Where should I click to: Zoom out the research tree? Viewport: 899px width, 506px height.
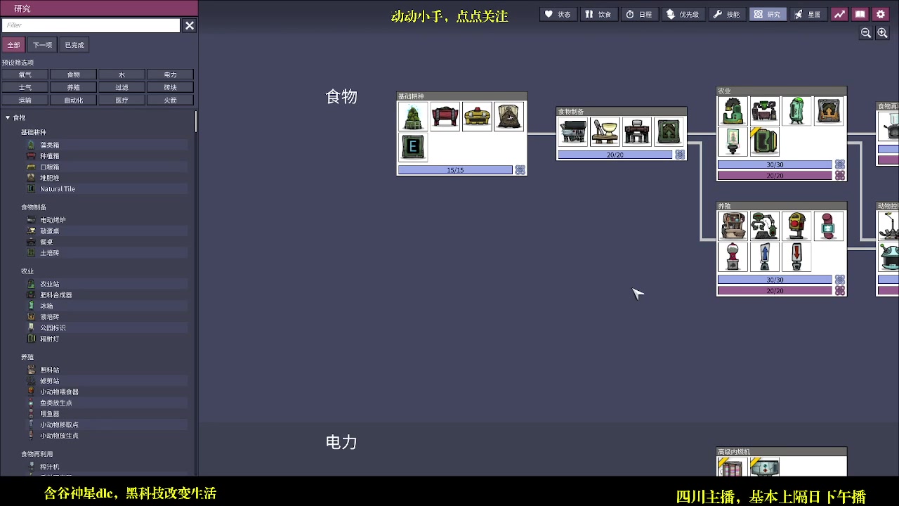point(866,33)
